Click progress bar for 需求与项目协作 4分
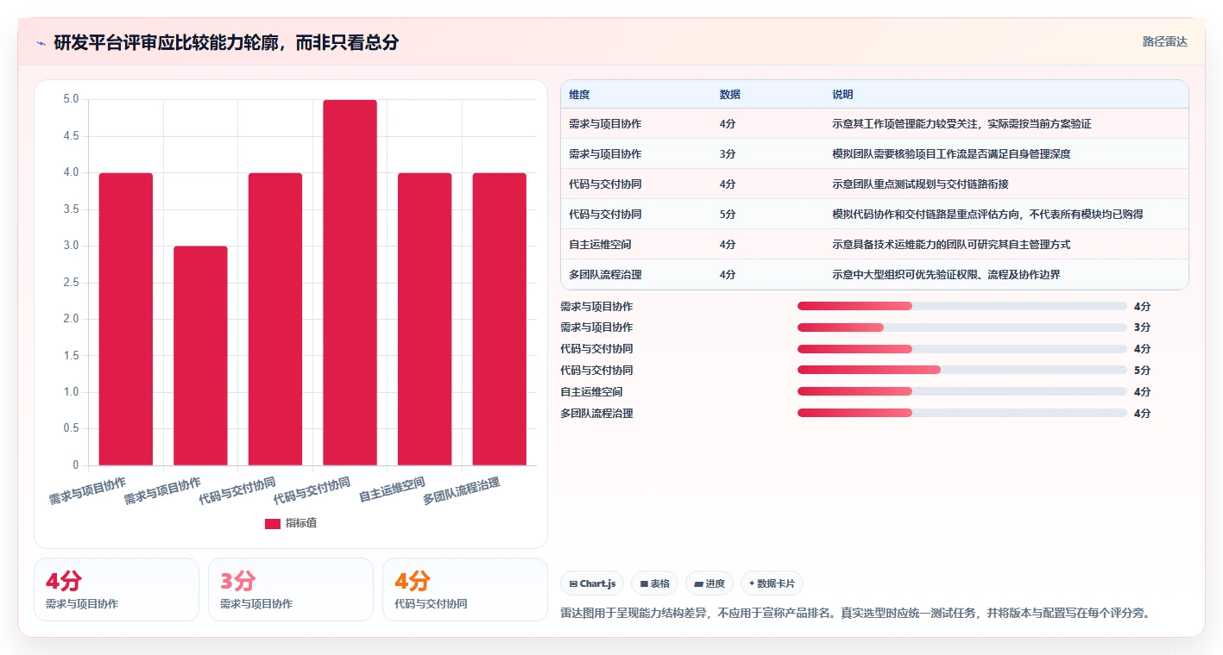Viewport: 1223px width, 655px height. [962, 306]
